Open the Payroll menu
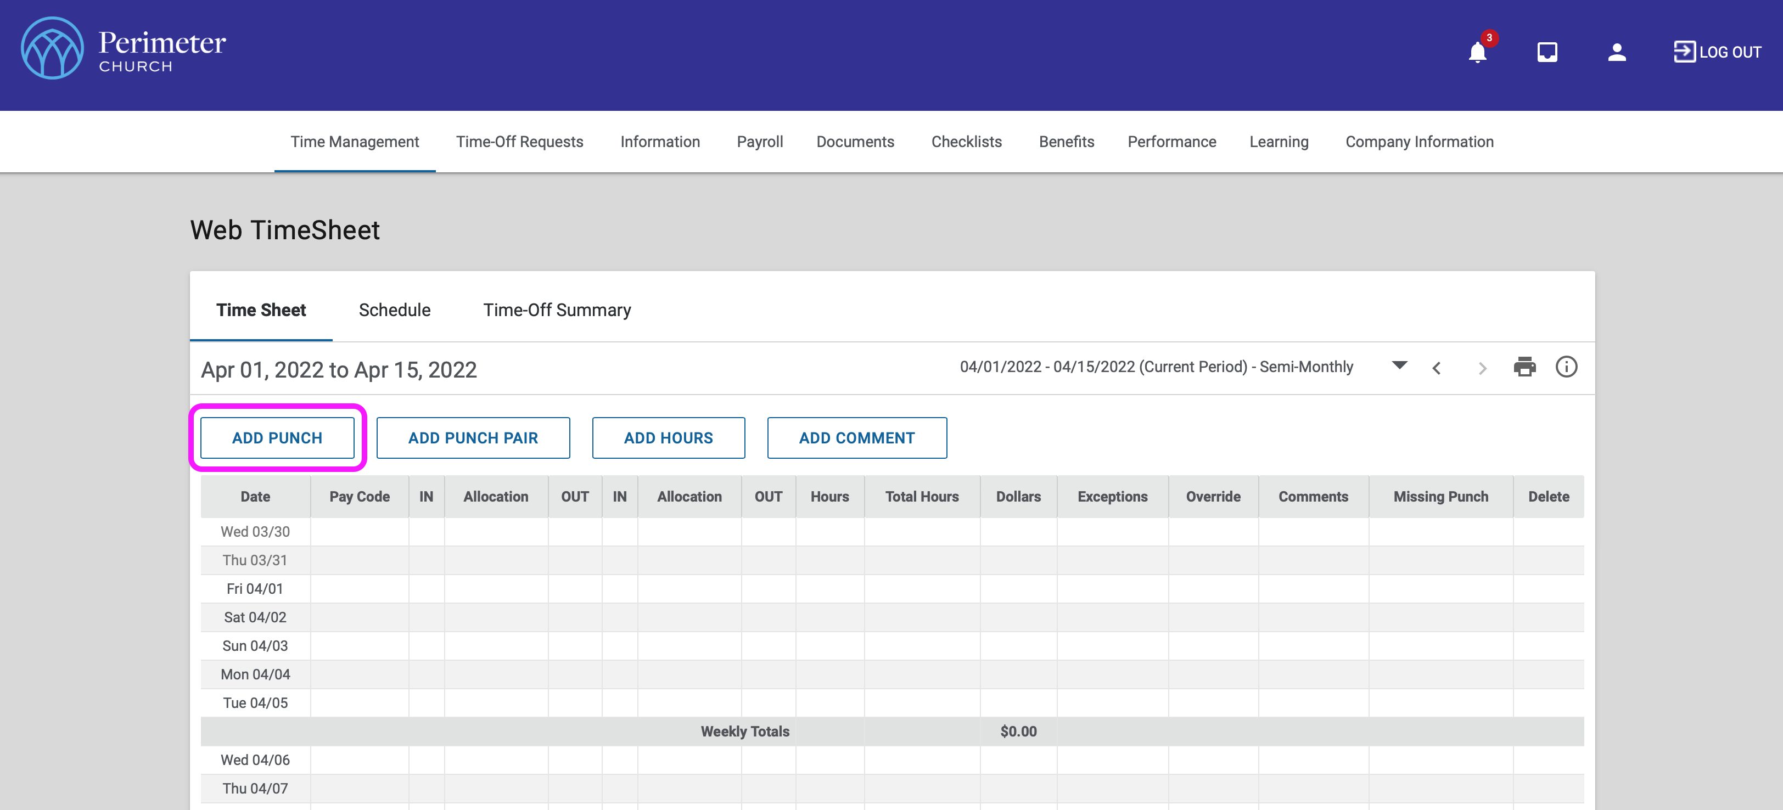Image resolution: width=1783 pixels, height=810 pixels. point(759,142)
